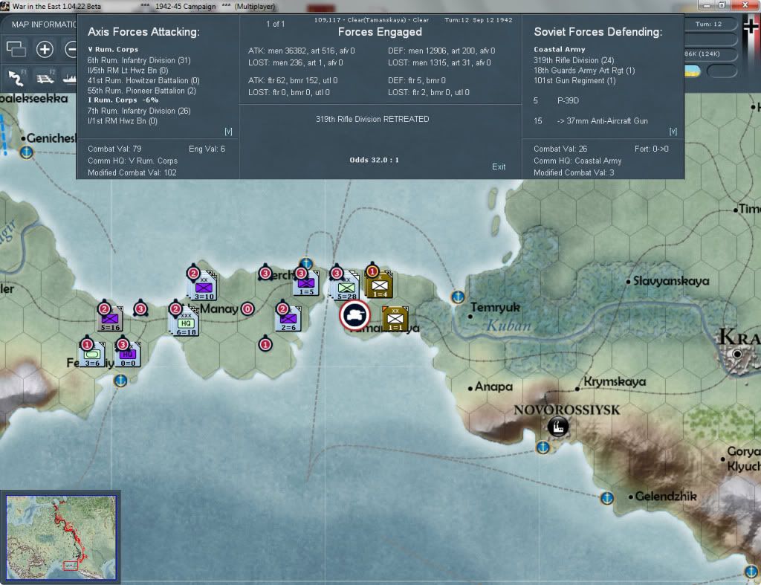
Task: Select the unit counter showing 3=6
Action: (92, 353)
